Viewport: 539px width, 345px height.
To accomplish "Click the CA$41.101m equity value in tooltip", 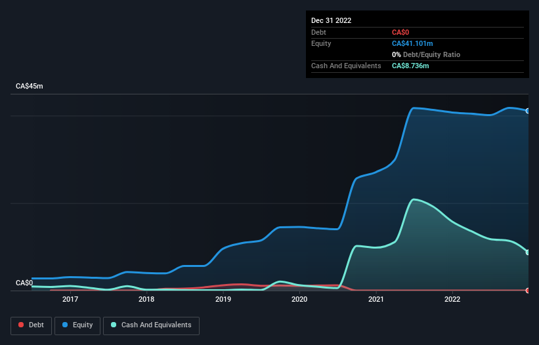I will (412, 43).
